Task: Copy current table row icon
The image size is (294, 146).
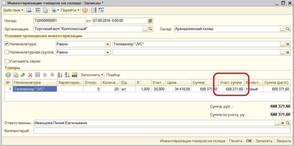Action: click(16, 75)
